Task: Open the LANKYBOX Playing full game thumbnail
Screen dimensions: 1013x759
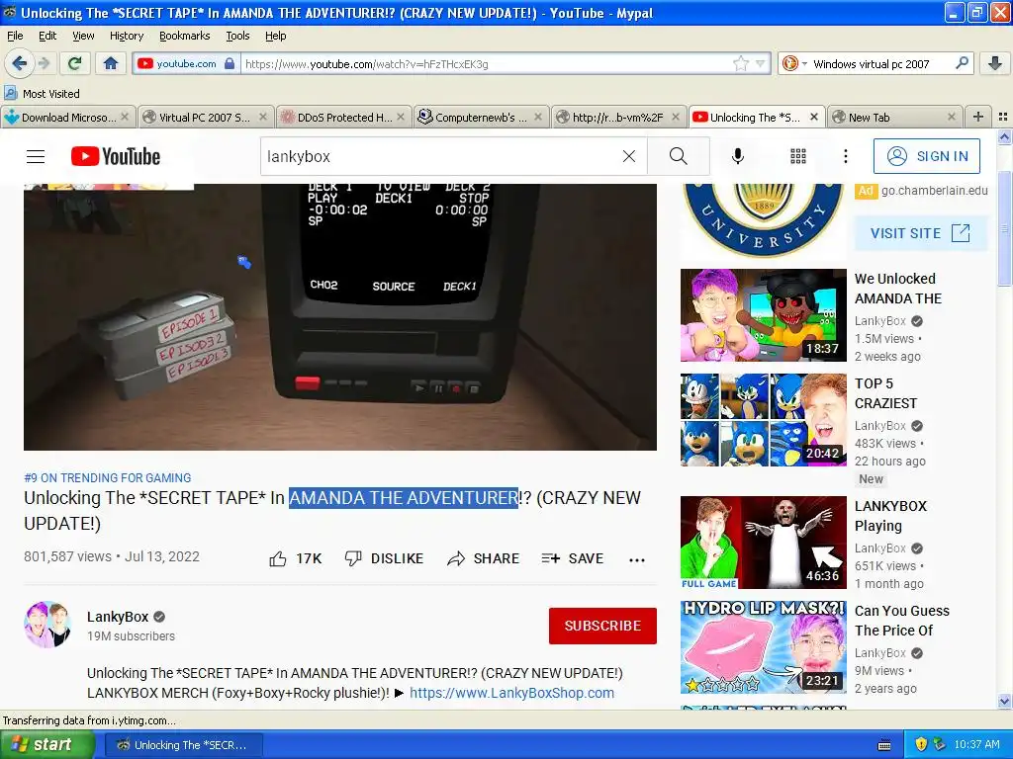Action: [763, 543]
